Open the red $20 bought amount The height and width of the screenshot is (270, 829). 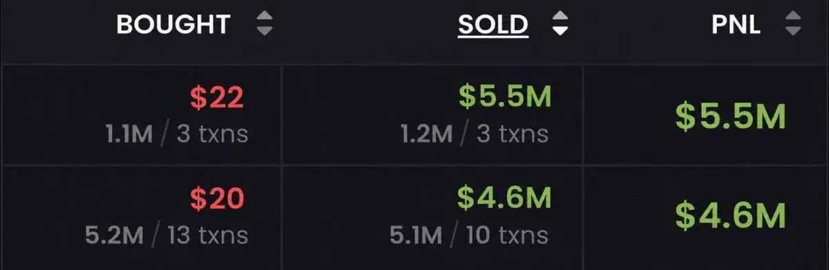click(217, 200)
